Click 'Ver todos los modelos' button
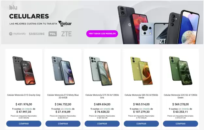The height and width of the screenshot is (130, 204). tap(102, 33)
